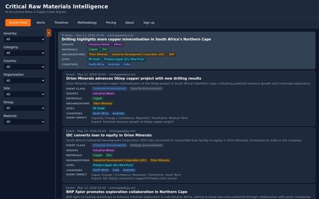
Task: Click Zinc material tag in IDC event
Action: 109,155
